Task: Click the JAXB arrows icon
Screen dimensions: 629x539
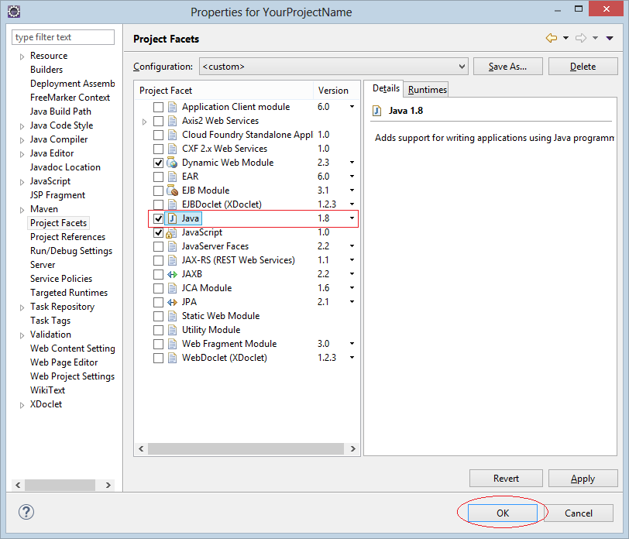Action: (x=173, y=274)
